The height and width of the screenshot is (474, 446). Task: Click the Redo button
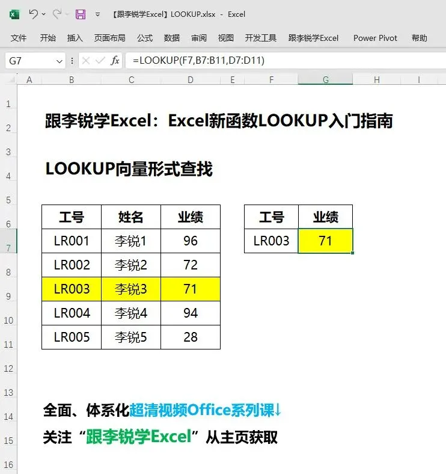(57, 14)
